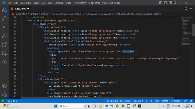Open the Accounts menu icon
This screenshot has height=109, width=195.
coord(4,86)
